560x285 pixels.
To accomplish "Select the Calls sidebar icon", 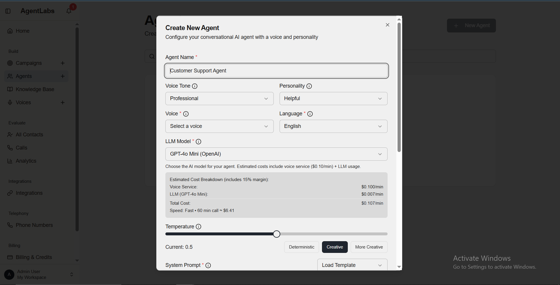I will 21,147.
